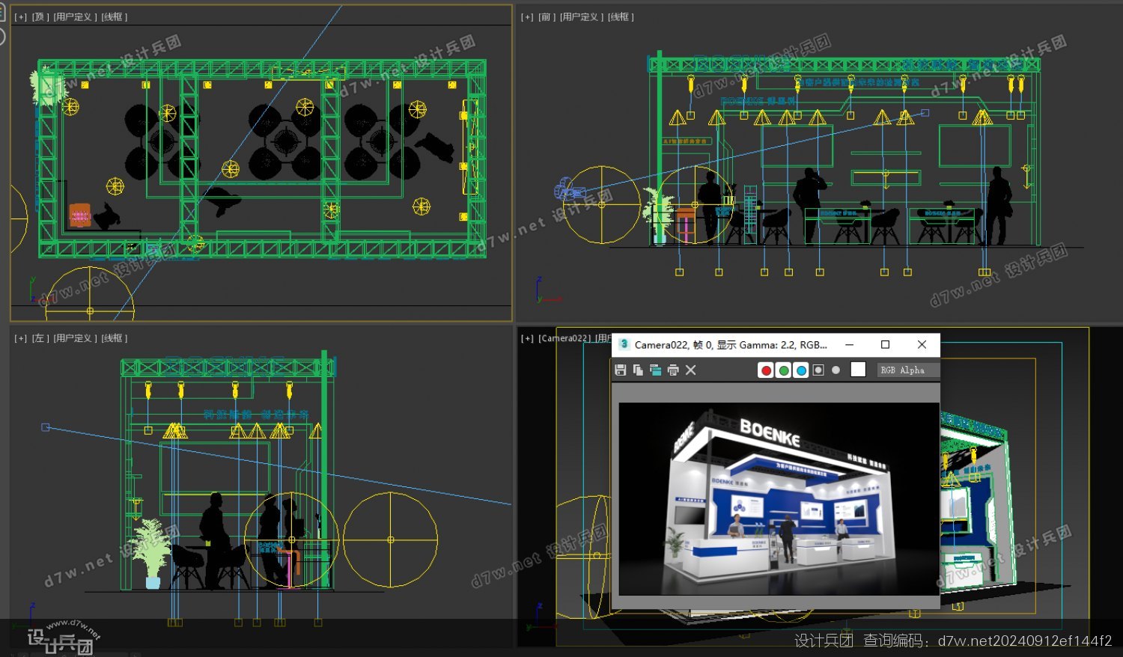1123x657 pixels.
Task: Toggle the green channel display
Action: [x=783, y=370]
